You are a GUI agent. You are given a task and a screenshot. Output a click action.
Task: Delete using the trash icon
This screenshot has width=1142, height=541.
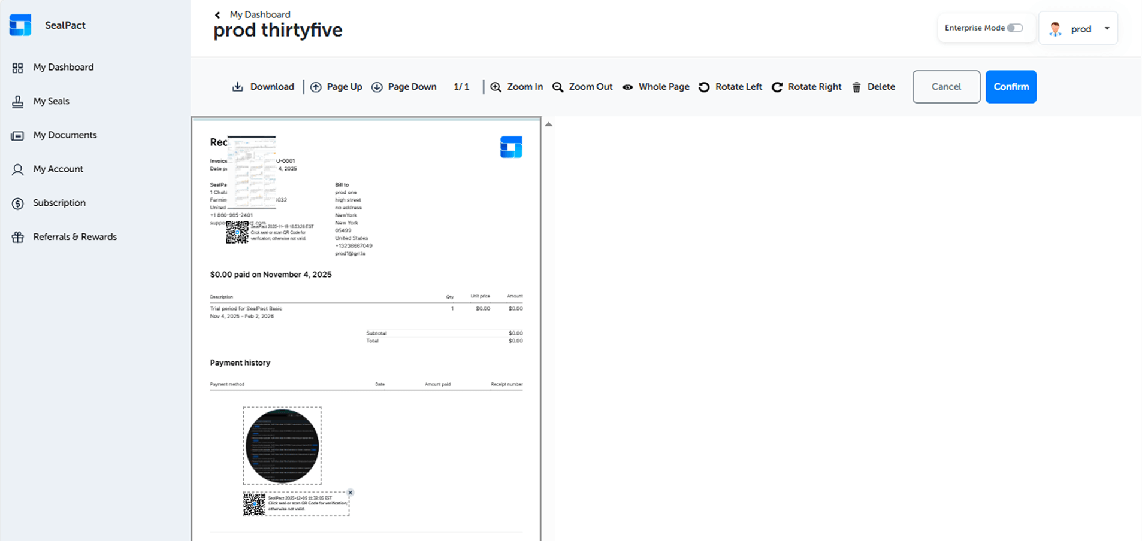pos(857,87)
